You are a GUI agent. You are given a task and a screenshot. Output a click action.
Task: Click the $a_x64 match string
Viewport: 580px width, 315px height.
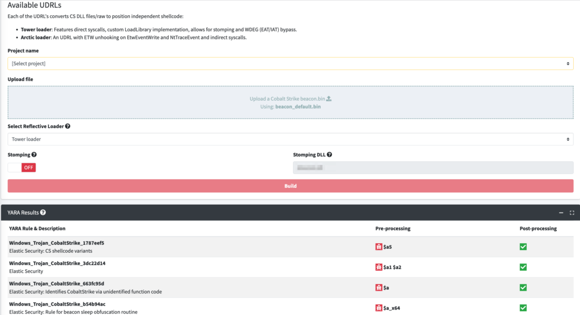392,308
